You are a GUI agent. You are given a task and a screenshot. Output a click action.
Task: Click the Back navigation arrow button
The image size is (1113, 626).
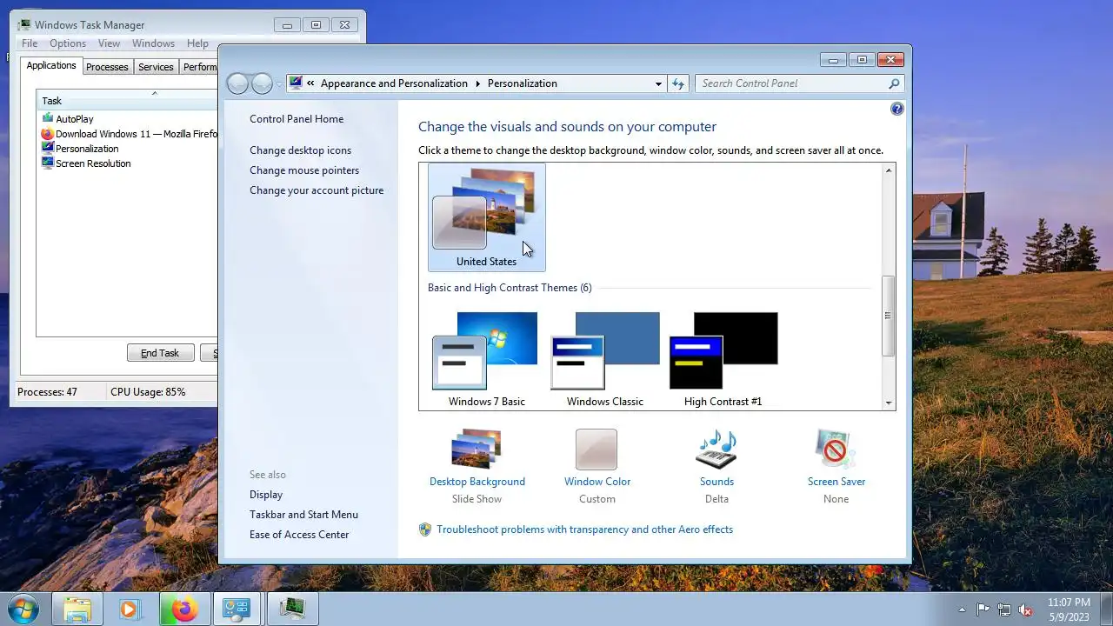[x=237, y=83]
